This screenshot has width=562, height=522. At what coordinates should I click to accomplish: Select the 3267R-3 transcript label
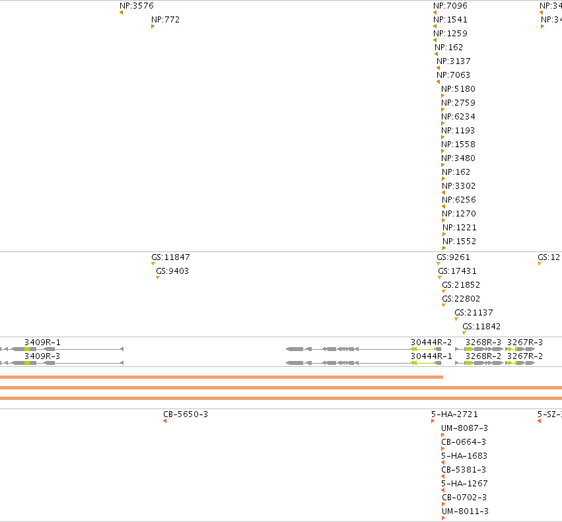(x=525, y=343)
